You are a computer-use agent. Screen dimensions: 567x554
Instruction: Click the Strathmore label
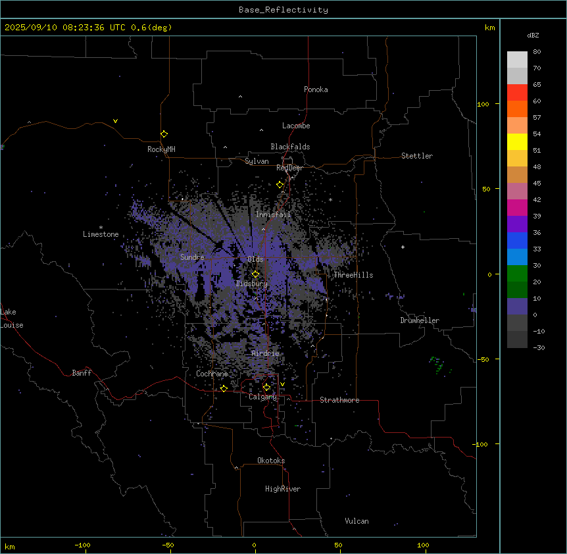click(x=339, y=400)
